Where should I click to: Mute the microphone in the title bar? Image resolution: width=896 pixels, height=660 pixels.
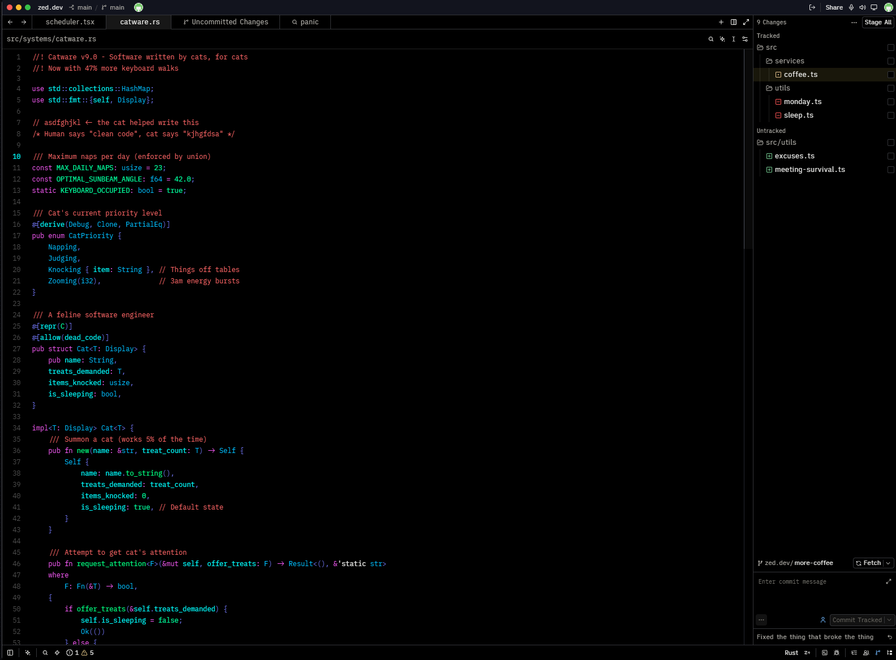coord(851,7)
